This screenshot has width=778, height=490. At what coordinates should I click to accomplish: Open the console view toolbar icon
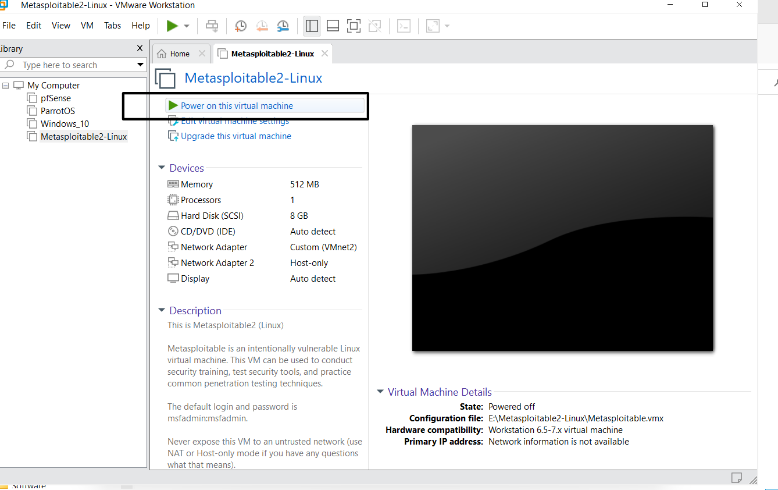click(x=404, y=26)
